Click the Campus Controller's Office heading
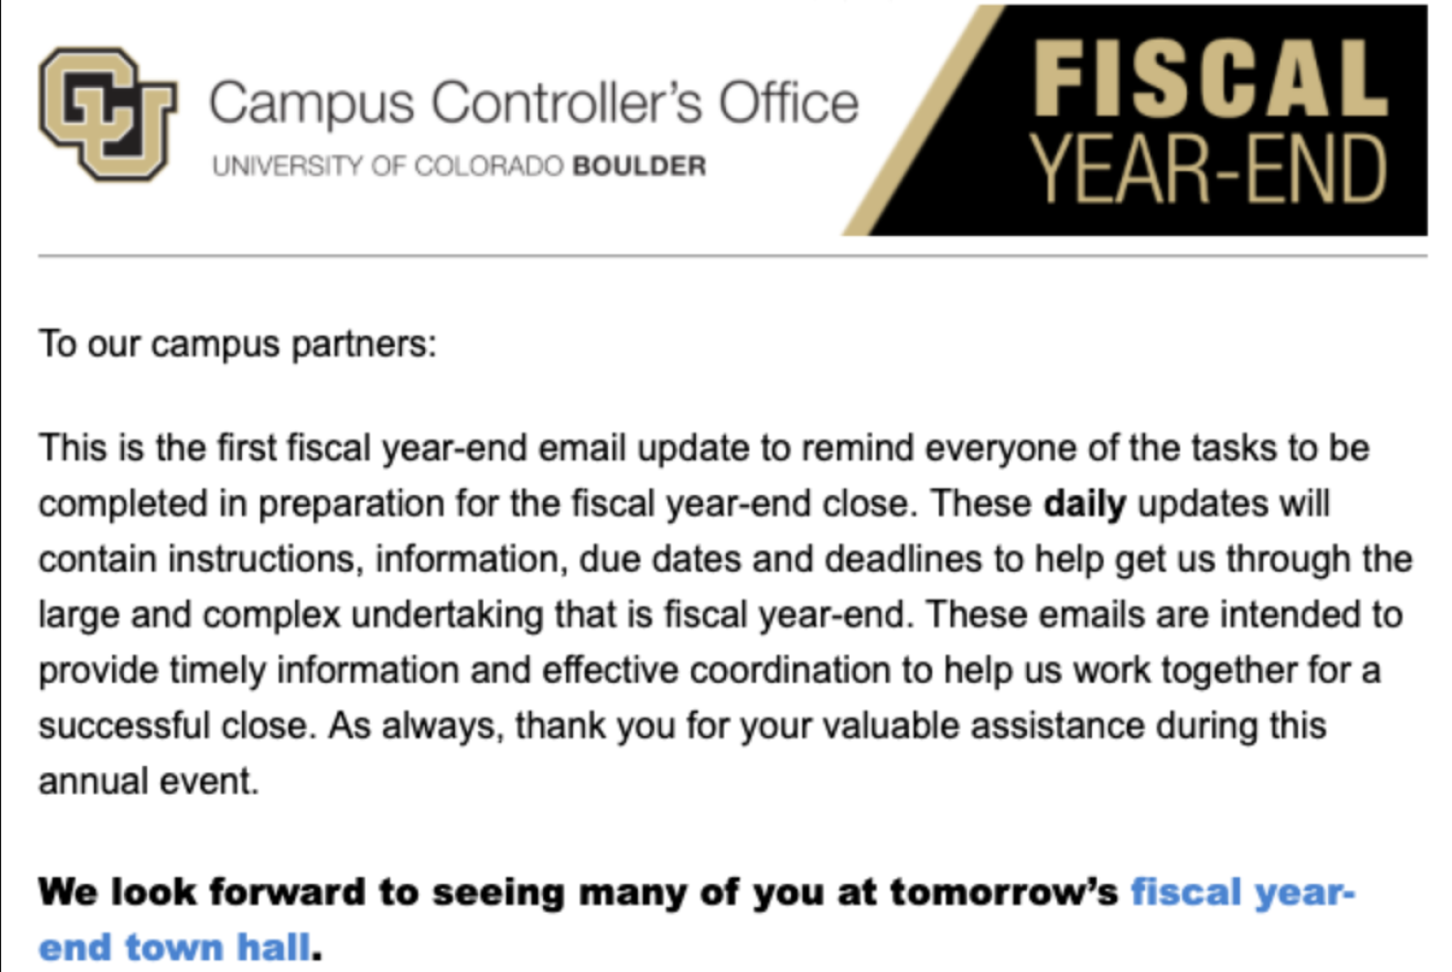This screenshot has height=972, width=1452. tap(533, 103)
